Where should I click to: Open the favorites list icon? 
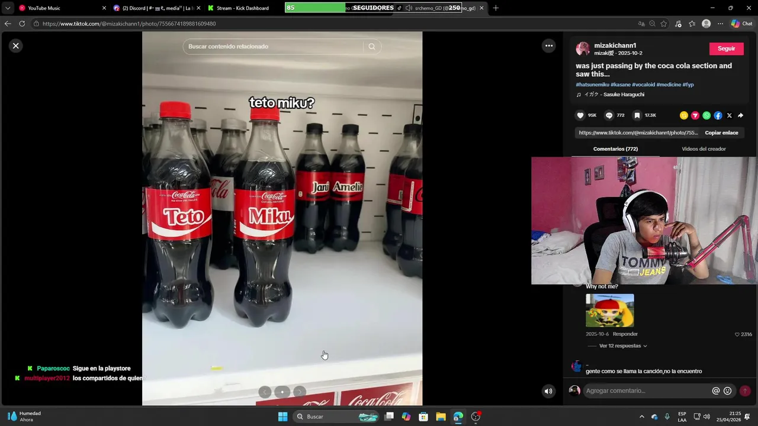tap(692, 24)
